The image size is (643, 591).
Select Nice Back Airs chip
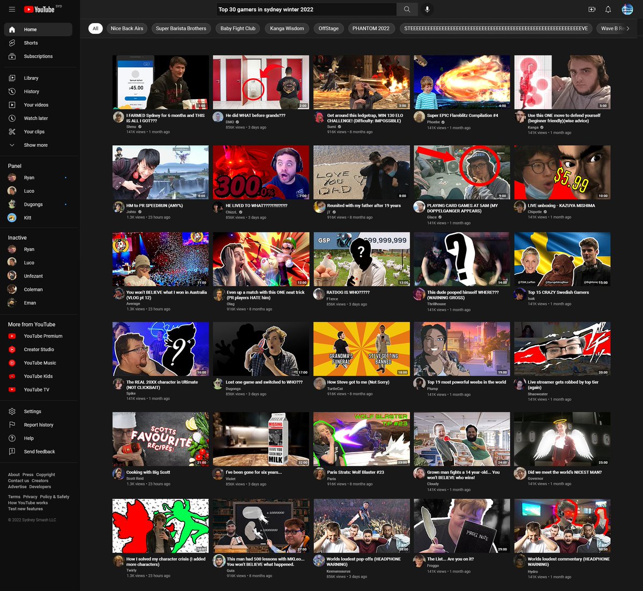[x=127, y=28]
